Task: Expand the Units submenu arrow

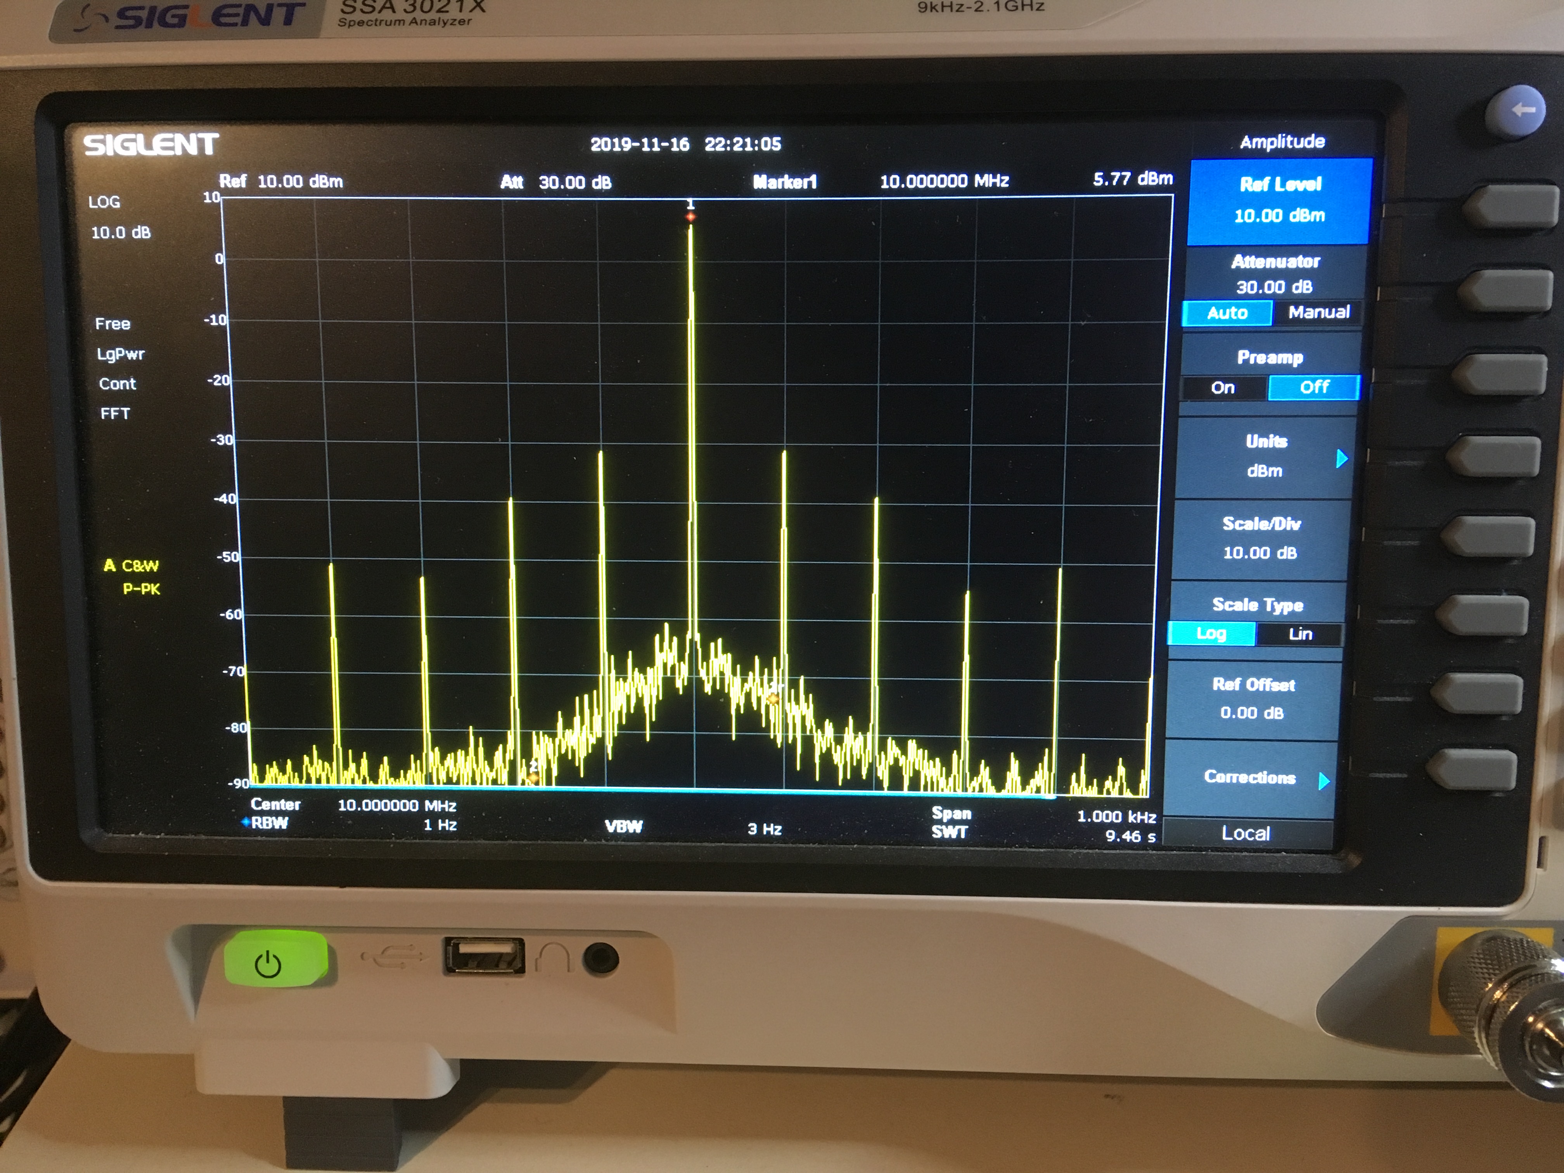Action: 1341,459
